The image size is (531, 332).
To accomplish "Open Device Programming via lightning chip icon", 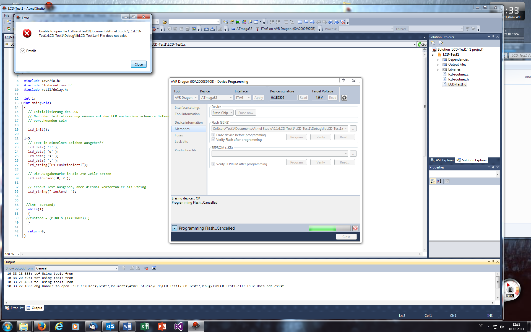I will coord(250,22).
